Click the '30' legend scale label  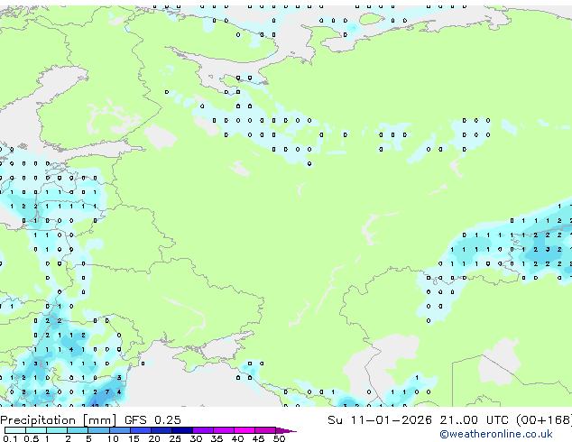click(x=196, y=438)
